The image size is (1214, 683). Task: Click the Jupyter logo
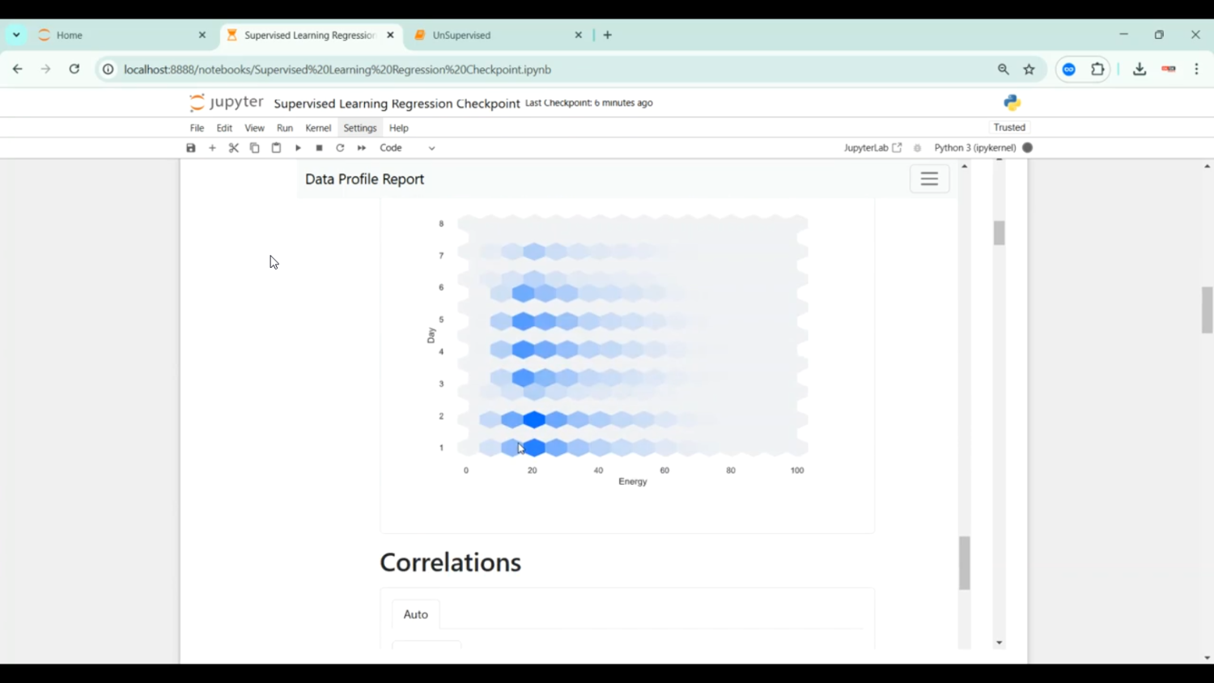click(x=226, y=103)
